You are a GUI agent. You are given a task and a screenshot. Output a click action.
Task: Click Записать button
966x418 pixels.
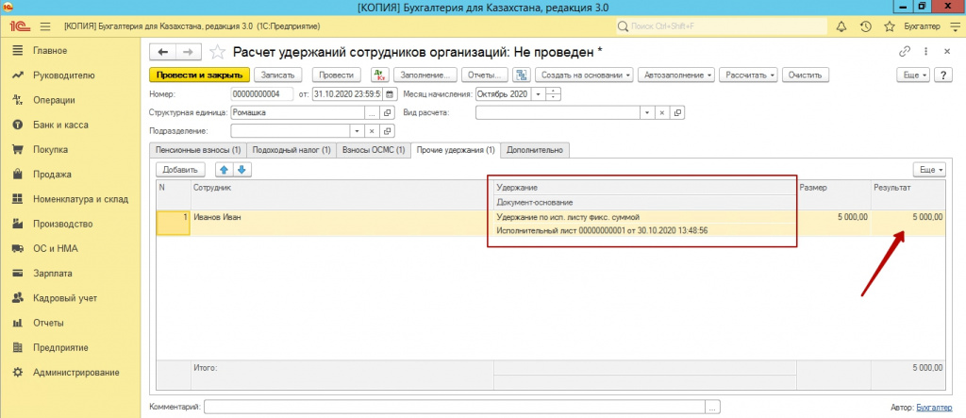click(278, 75)
